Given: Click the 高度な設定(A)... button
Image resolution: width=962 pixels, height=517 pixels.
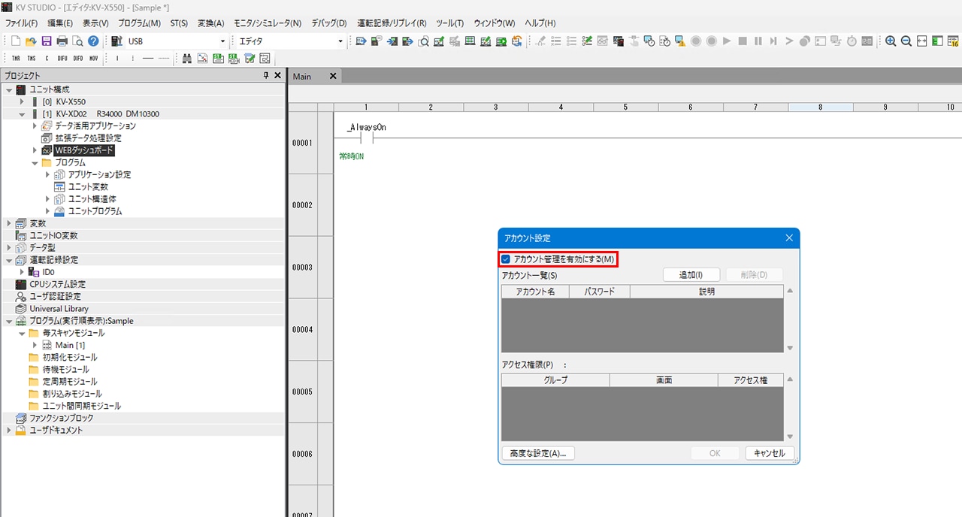Looking at the screenshot, I should pos(537,453).
